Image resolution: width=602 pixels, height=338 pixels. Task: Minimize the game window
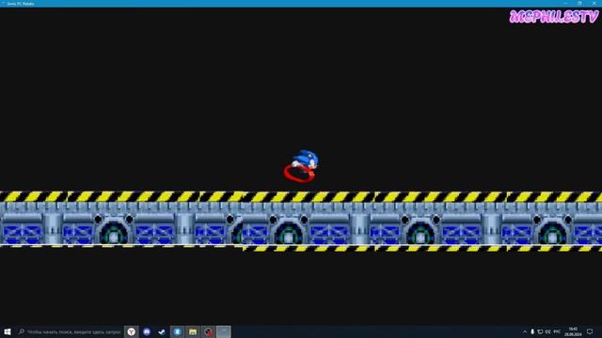(x=566, y=3)
